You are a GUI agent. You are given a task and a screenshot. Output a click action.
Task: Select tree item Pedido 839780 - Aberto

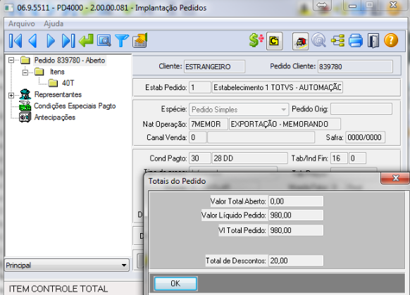[70, 61]
